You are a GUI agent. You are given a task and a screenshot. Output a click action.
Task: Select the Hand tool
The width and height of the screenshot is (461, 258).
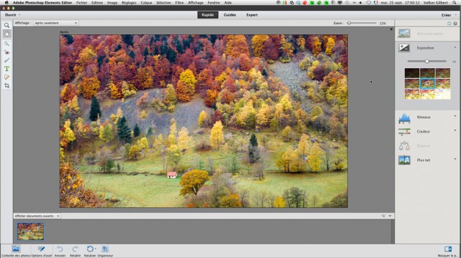tap(6, 34)
